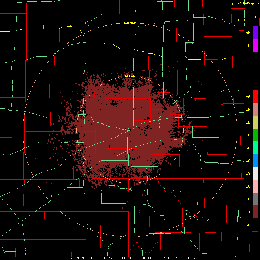Click the 'UK' legend label
The image size is (260, 260).
[x=248, y=46]
